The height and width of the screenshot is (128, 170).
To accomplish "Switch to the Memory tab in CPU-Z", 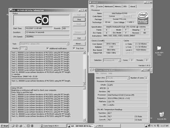I will click(x=118, y=6).
